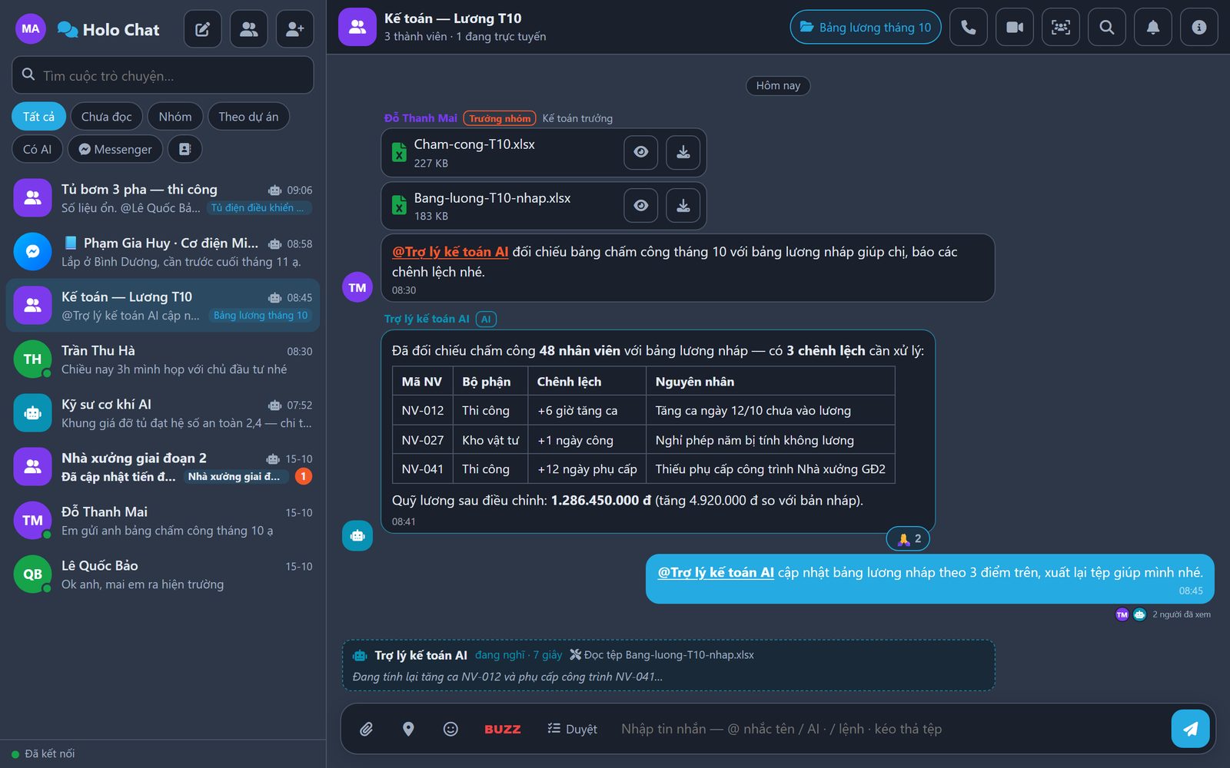Toggle the Messenger filter chip
The width and height of the screenshot is (1230, 768).
point(115,149)
